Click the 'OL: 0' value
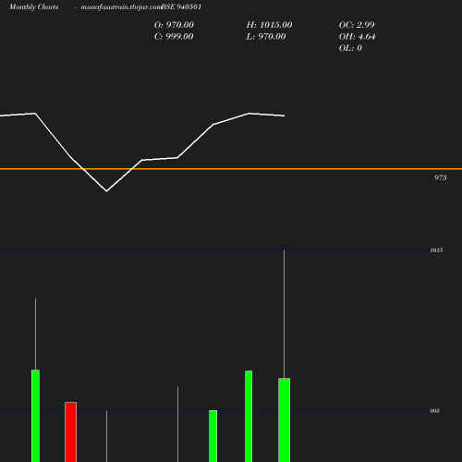 click(350, 48)
